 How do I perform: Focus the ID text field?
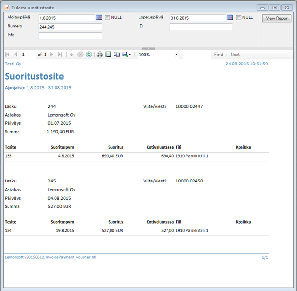click(201, 27)
